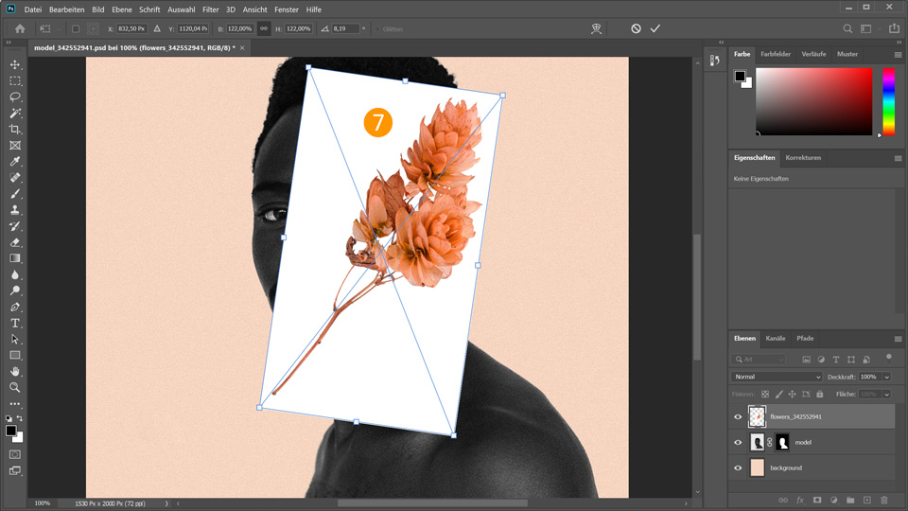Select the Rectangular Marquee tool
Viewport: 908px width, 511px height.
tap(15, 81)
